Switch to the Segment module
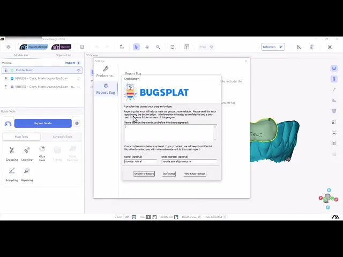 click(x=61, y=47)
